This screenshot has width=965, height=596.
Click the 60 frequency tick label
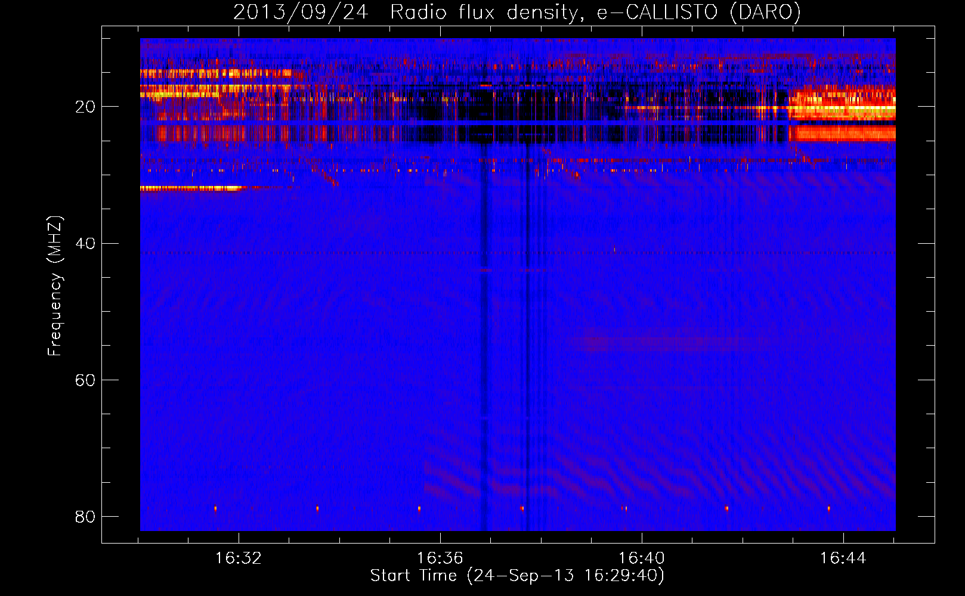point(85,380)
